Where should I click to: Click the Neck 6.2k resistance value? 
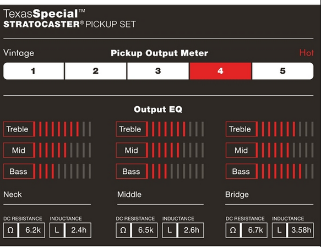coord(32,230)
